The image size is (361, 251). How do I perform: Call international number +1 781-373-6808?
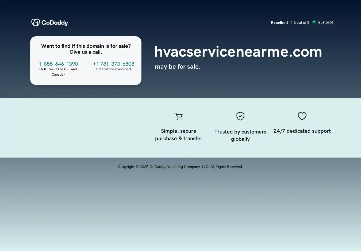coord(113,64)
